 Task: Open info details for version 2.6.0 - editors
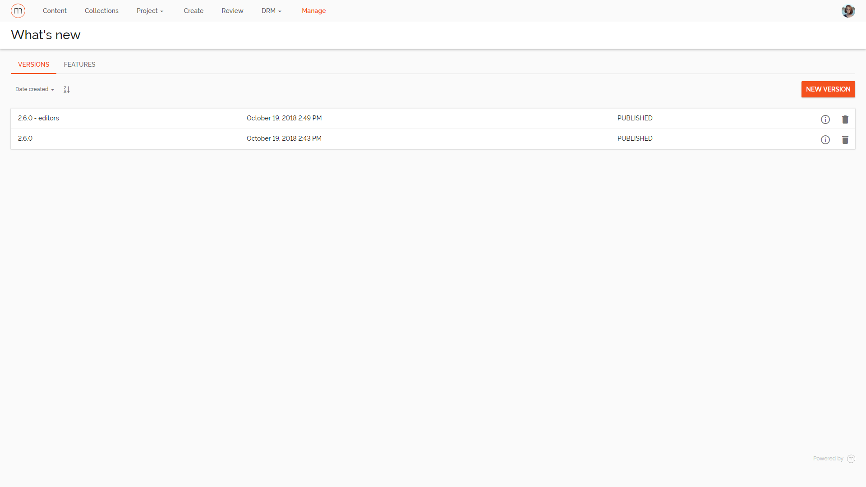pos(825,119)
